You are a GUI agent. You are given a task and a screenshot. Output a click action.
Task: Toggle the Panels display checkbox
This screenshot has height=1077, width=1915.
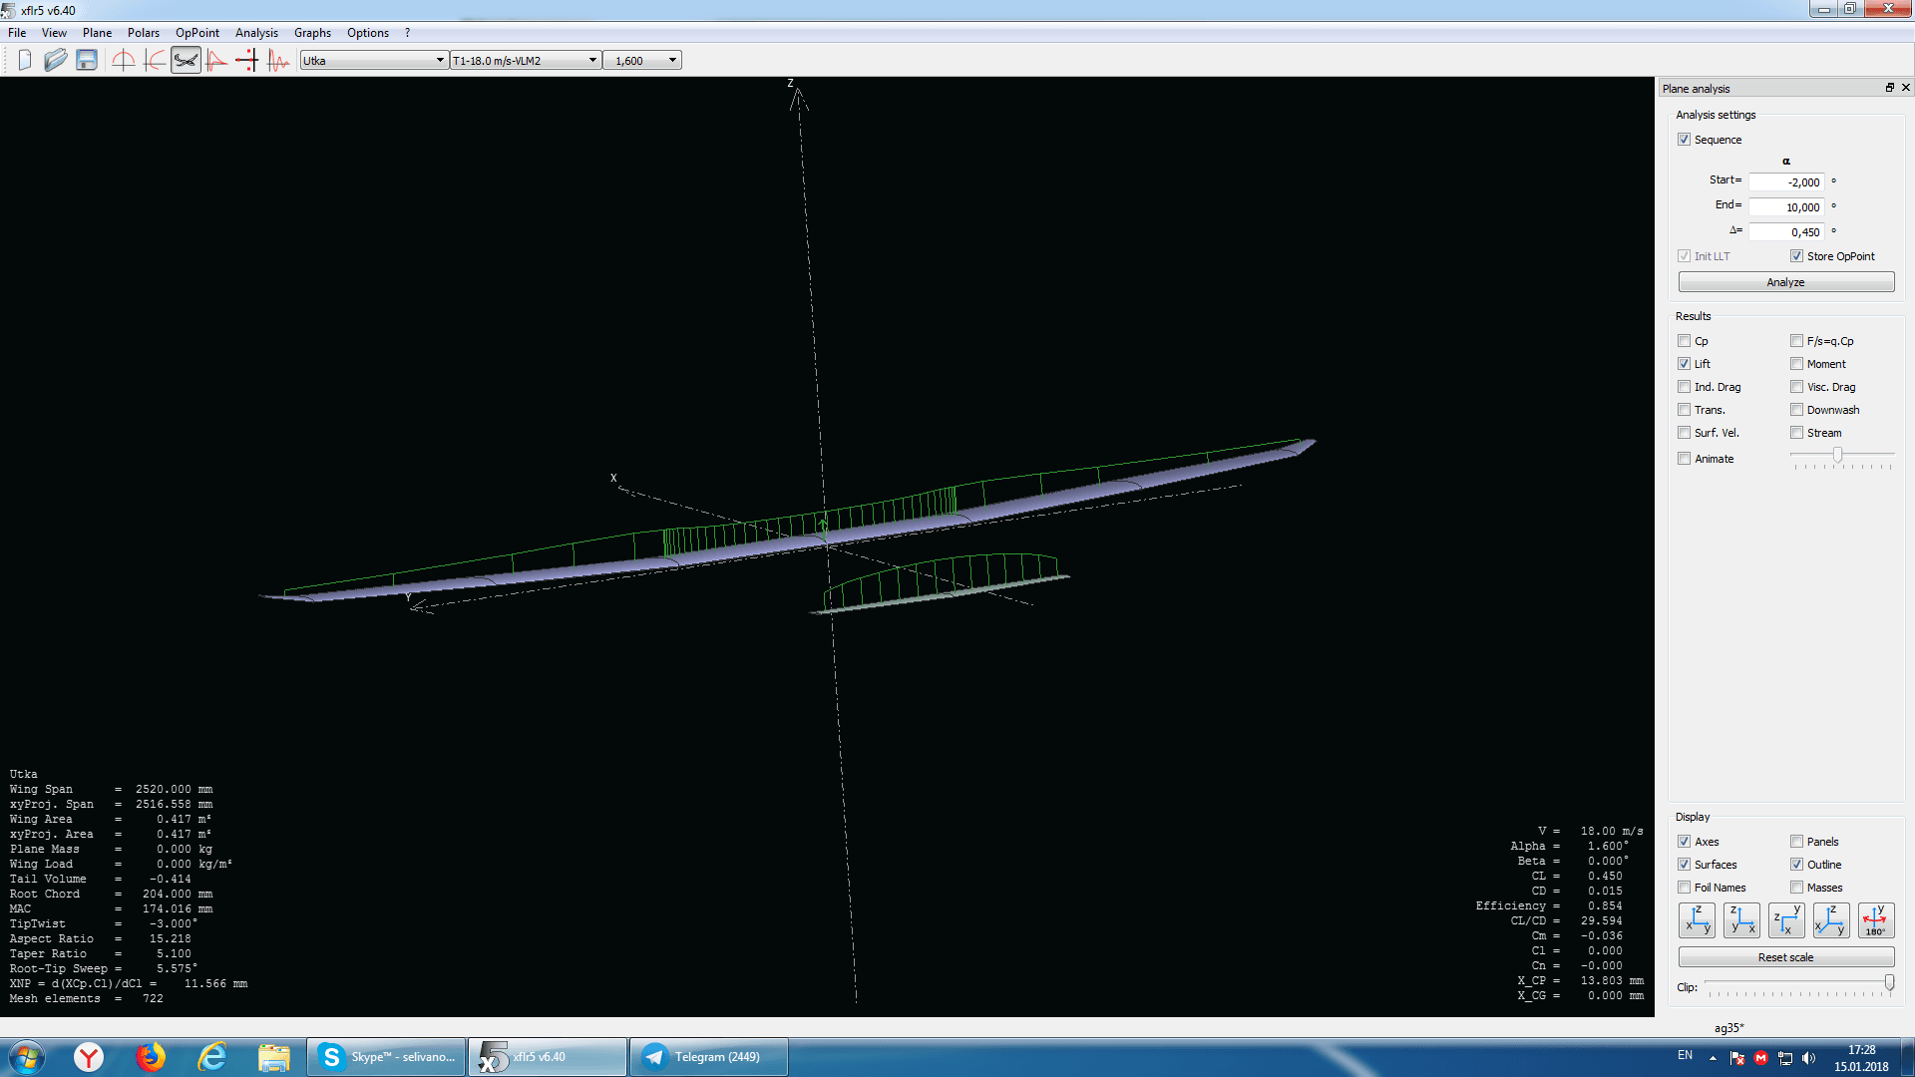click(1797, 842)
